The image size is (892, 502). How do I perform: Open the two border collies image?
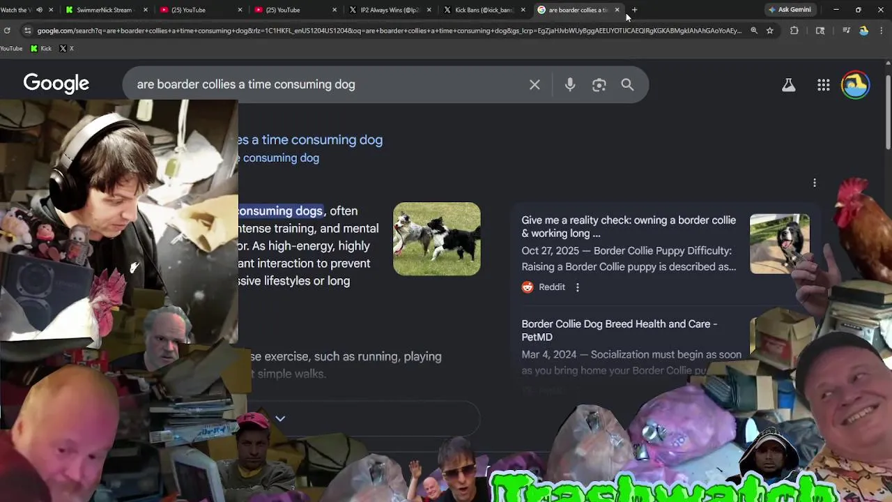click(436, 239)
